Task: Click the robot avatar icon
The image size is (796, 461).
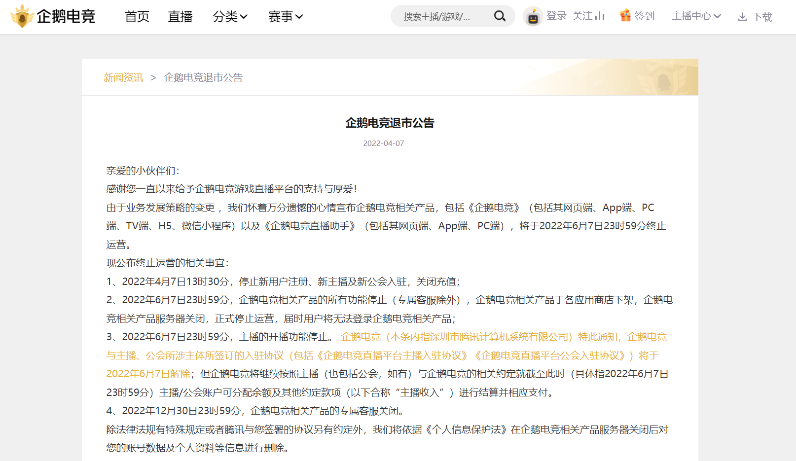Action: point(533,17)
